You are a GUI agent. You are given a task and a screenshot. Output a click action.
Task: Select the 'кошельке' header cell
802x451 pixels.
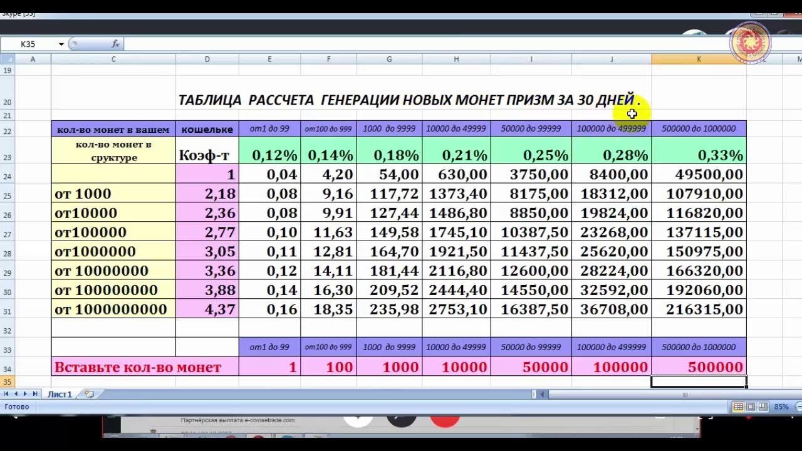click(207, 128)
